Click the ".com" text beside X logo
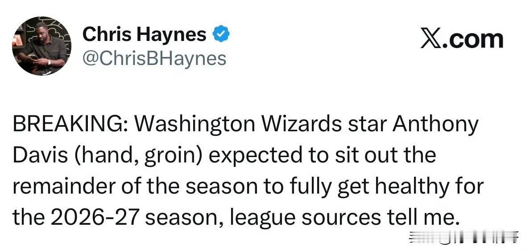The width and height of the screenshot is (526, 251). click(x=472, y=40)
